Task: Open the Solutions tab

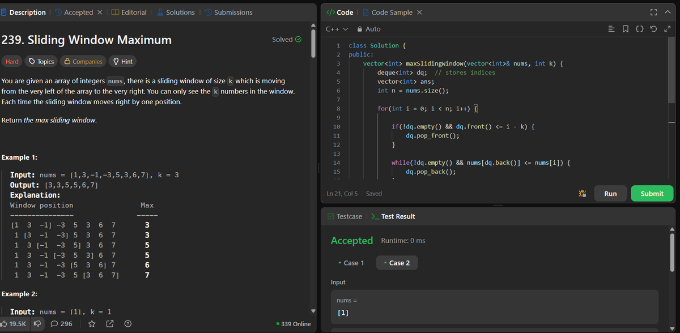Action: tap(175, 12)
